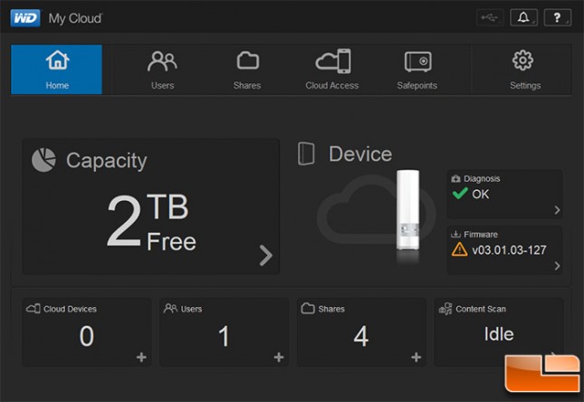The width and height of the screenshot is (584, 402).
Task: Go to the Safepoints section
Action: [x=417, y=70]
